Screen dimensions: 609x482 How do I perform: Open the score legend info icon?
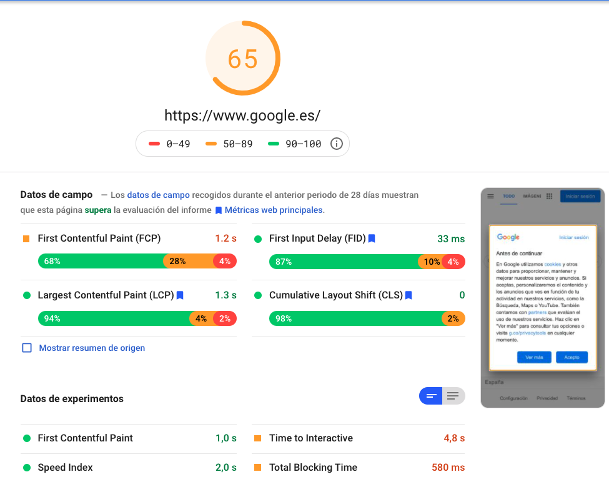click(x=336, y=144)
